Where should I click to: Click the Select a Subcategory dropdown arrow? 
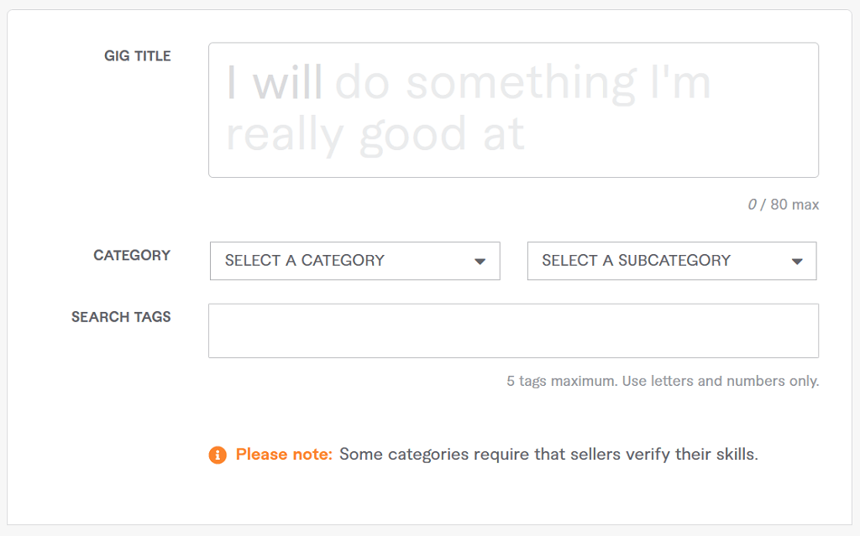[x=797, y=261]
